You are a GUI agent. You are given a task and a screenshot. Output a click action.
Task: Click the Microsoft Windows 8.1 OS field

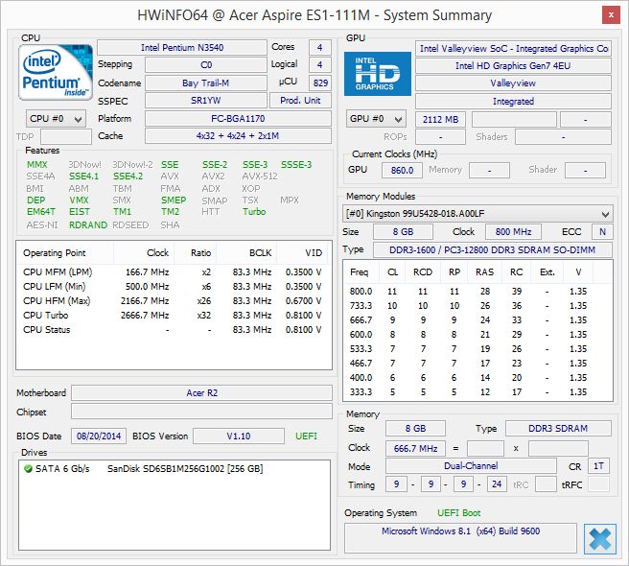point(460,538)
